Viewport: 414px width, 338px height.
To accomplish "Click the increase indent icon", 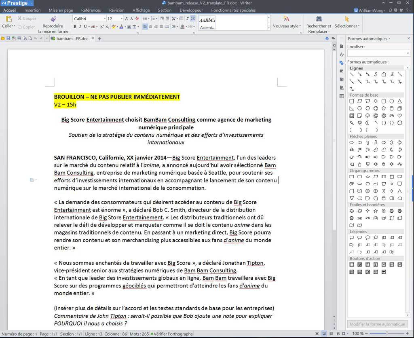I will point(167,19).
